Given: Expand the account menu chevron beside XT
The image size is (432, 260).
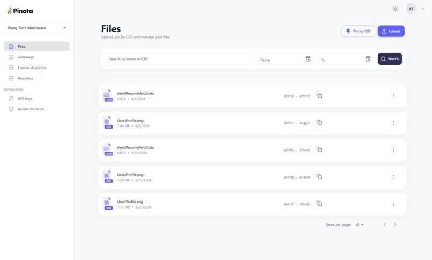Looking at the screenshot, I should [423, 9].
